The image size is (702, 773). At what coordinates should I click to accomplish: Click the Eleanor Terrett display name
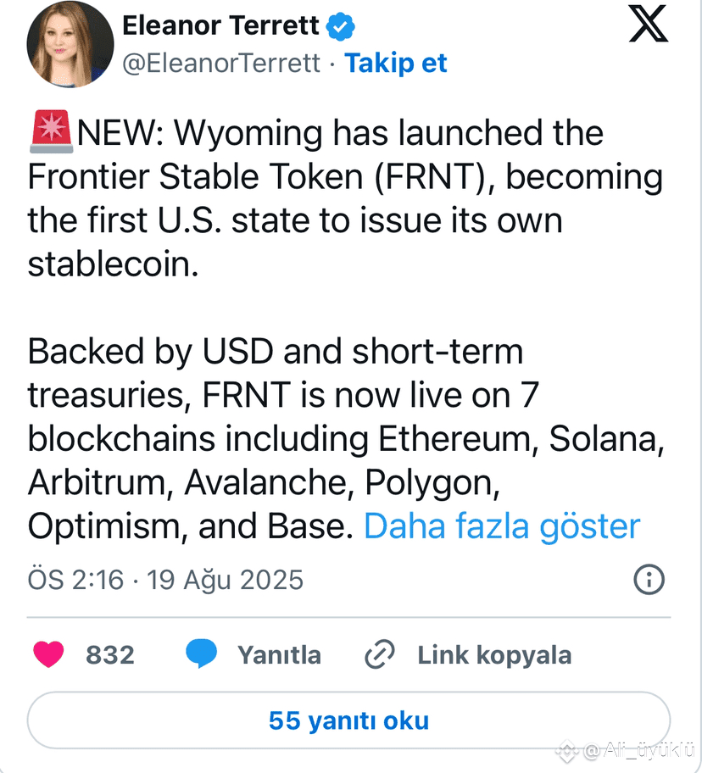pos(220,25)
